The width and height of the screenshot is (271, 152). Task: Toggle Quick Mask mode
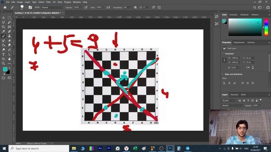3,78
